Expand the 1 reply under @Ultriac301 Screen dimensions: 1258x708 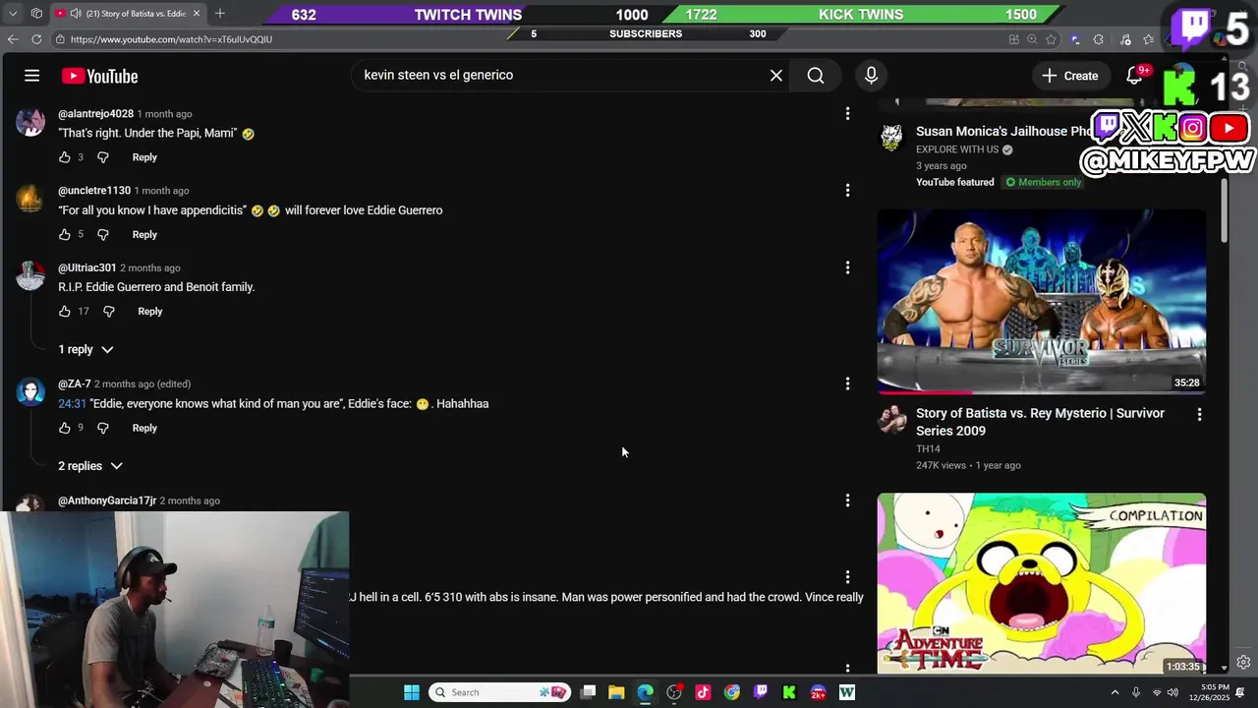tap(86, 349)
